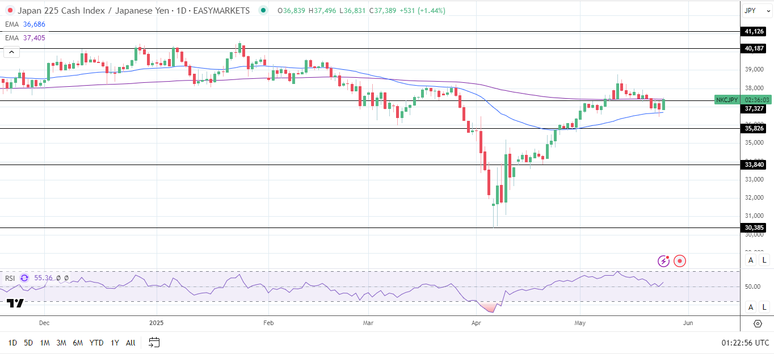Viewport: 774px width, 354px height.
Task: Select the green market status dot
Action: click(263, 10)
